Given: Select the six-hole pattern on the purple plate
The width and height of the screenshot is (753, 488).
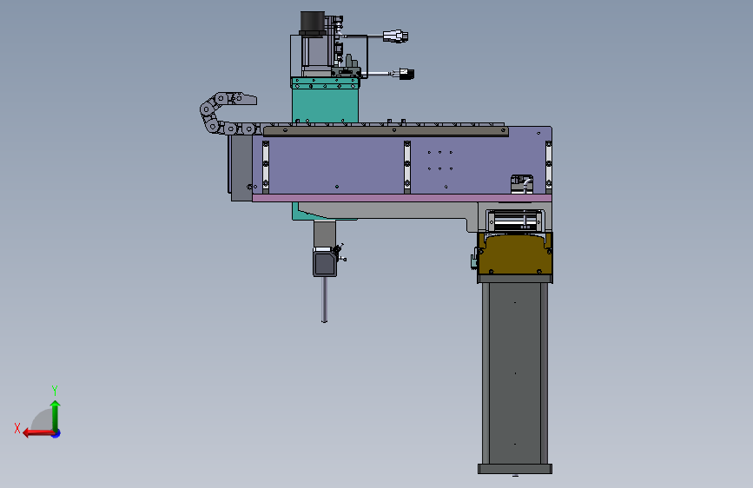Looking at the screenshot, I should click(x=439, y=161).
